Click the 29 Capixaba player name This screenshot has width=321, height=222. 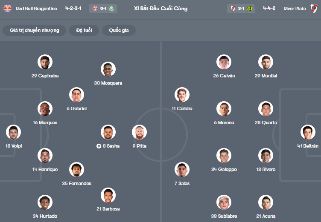pos(45,76)
